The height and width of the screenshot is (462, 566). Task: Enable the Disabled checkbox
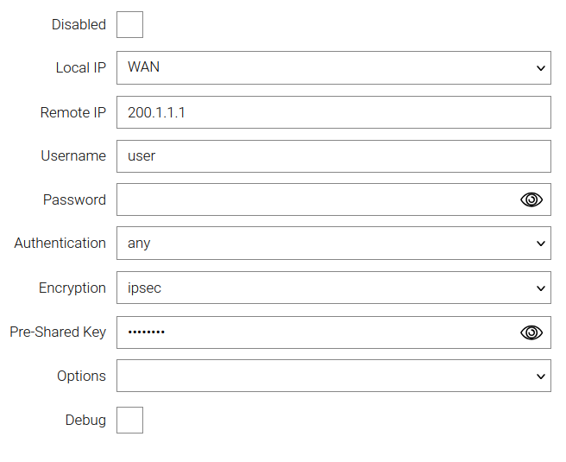pos(129,25)
